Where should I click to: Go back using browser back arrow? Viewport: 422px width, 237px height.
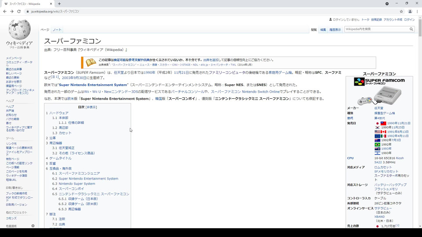(5, 11)
